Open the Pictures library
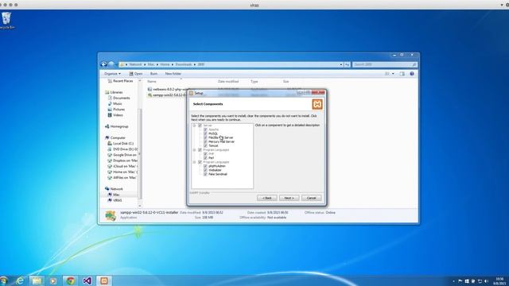Image resolution: width=509 pixels, height=286 pixels. (x=116, y=110)
